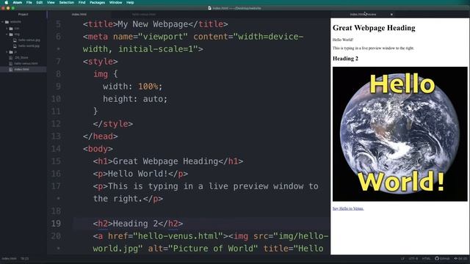This screenshot has width=470, height=264.
Task: Close the index.html Preview tab
Action: click(391, 15)
